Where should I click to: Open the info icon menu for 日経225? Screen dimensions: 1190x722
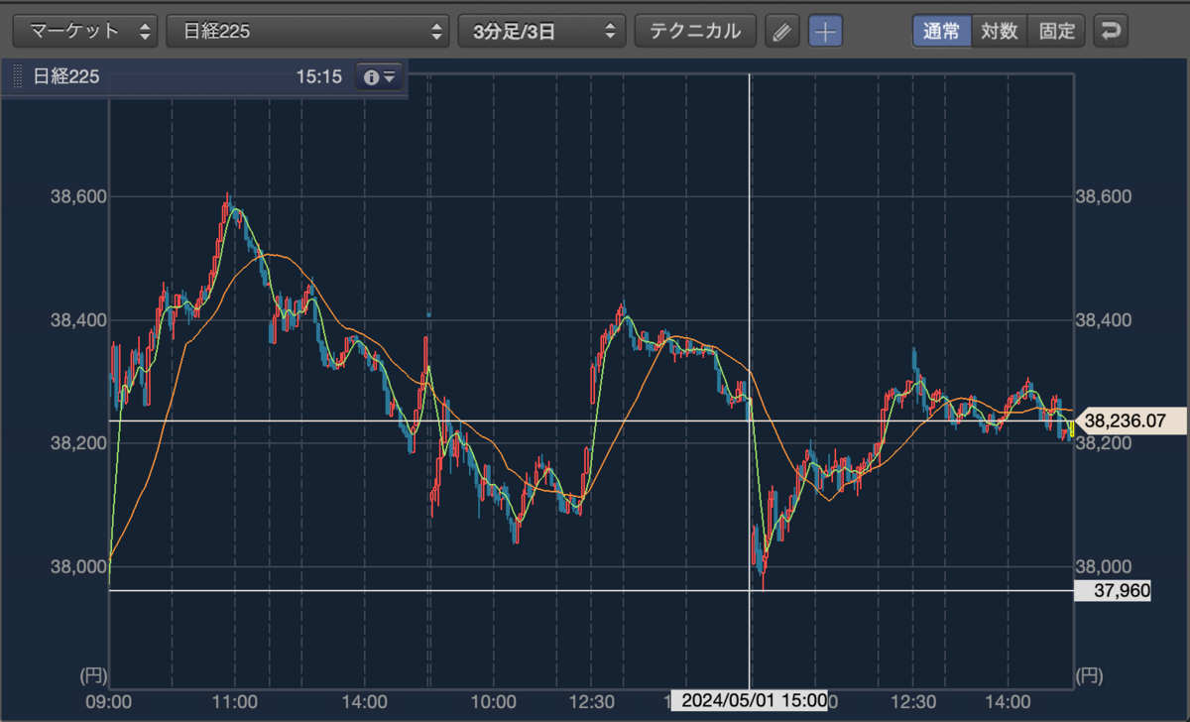coord(380,77)
